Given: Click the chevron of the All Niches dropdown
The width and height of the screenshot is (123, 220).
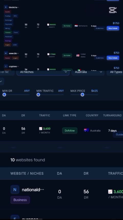Looking at the screenshot, I should tap(66, 72).
